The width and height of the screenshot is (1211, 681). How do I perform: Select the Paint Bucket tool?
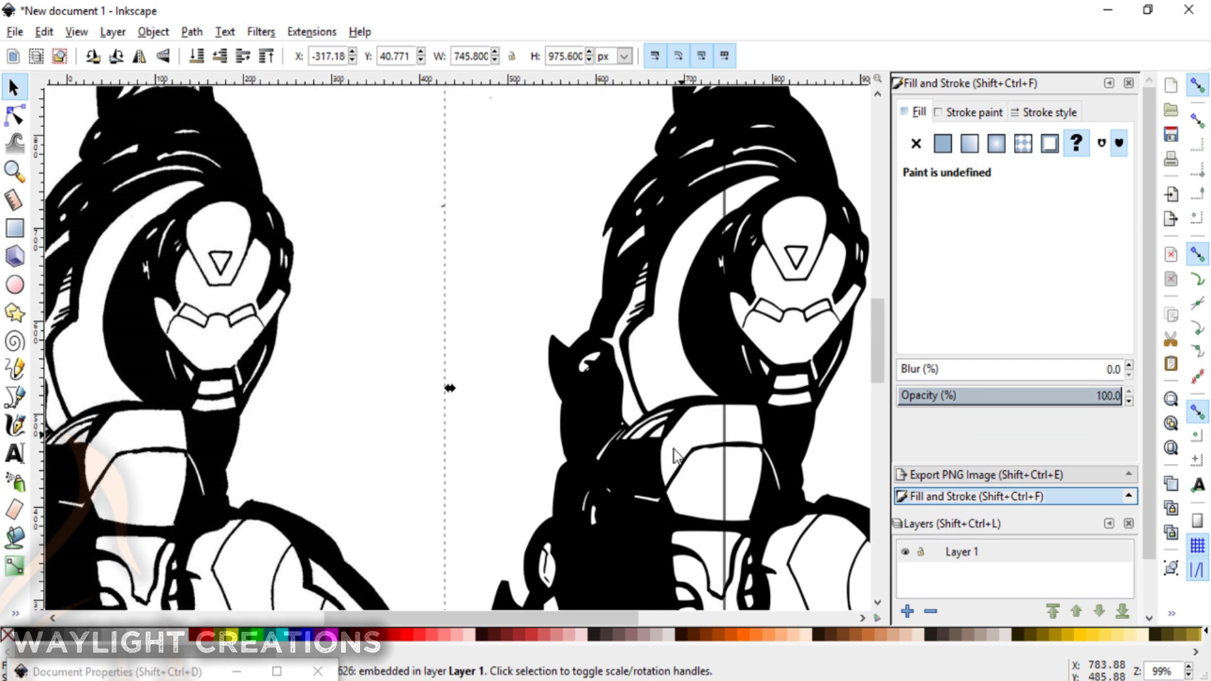[14, 538]
